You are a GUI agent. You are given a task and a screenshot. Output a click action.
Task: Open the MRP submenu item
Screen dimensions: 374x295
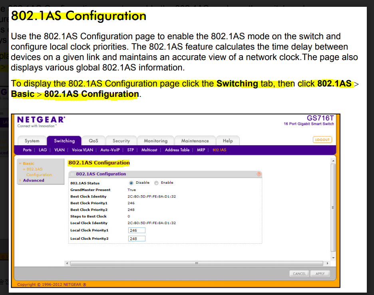201,150
